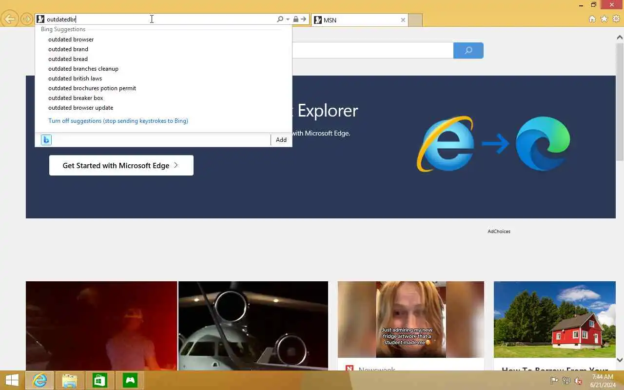Click the Action Center flag tray icon
Image resolution: width=624 pixels, height=390 pixels.
[x=554, y=381]
